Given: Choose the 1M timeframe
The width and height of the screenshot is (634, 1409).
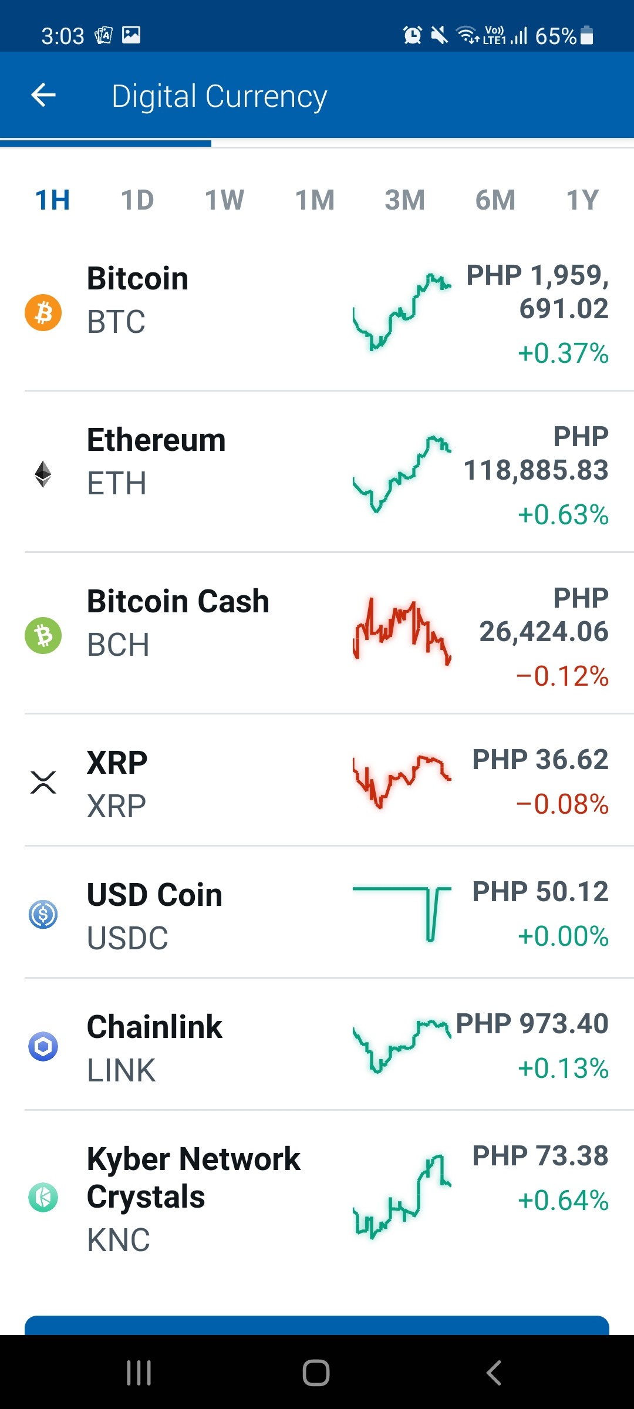Looking at the screenshot, I should 315,200.
